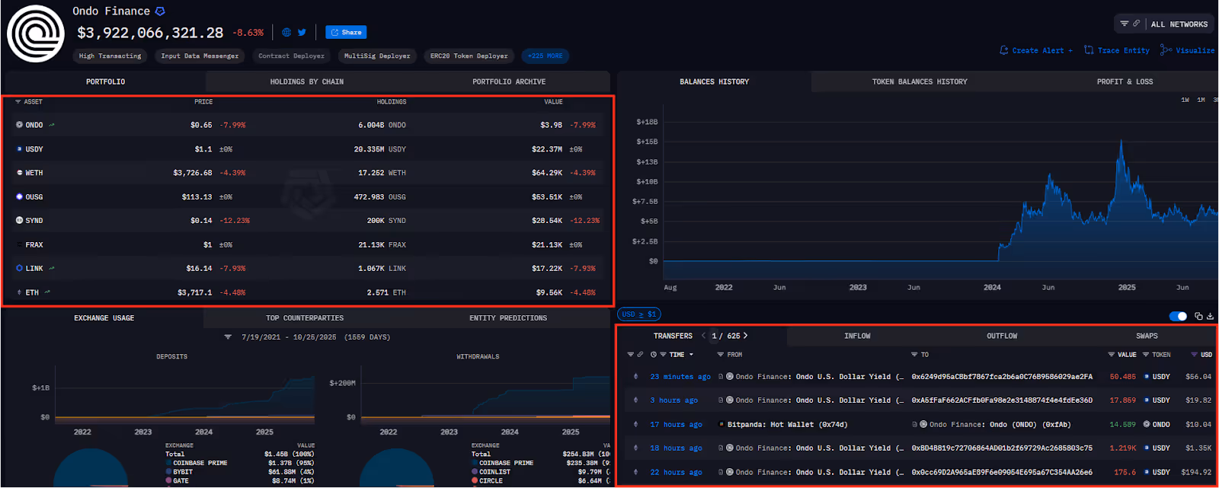Click the ETH token icon in portfolio
The width and height of the screenshot is (1219, 488).
pyautogui.click(x=19, y=292)
